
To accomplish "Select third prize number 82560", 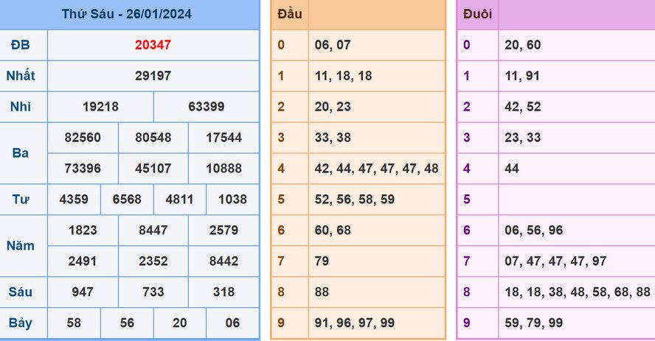I will click(83, 138).
